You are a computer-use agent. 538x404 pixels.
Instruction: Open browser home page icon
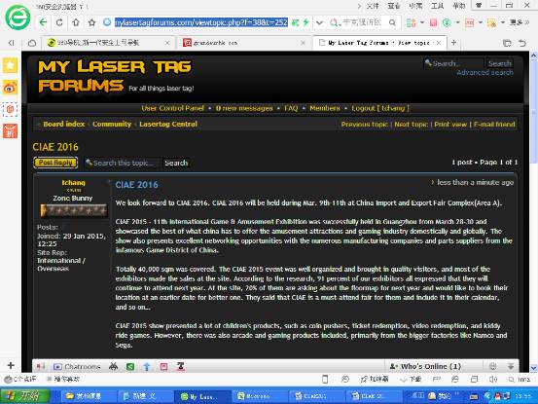pos(76,22)
